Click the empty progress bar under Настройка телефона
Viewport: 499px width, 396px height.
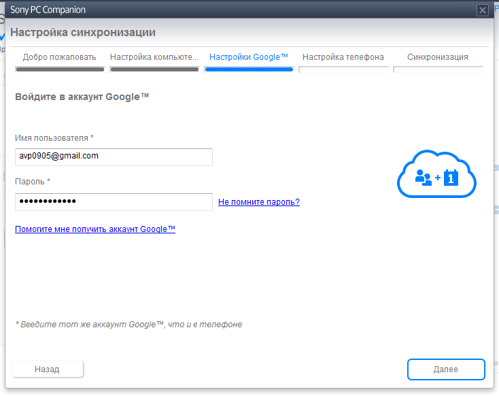pyautogui.click(x=343, y=69)
